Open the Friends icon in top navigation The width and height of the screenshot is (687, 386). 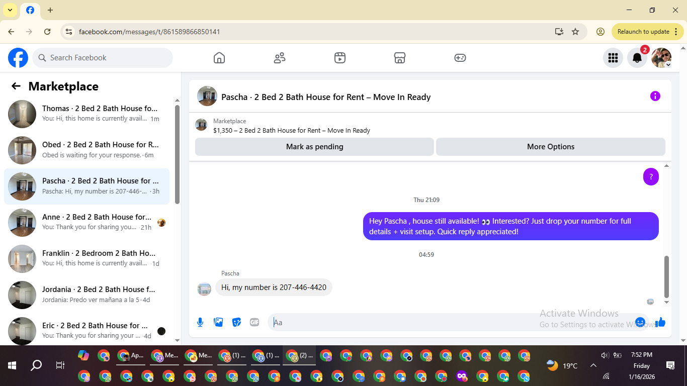280,58
